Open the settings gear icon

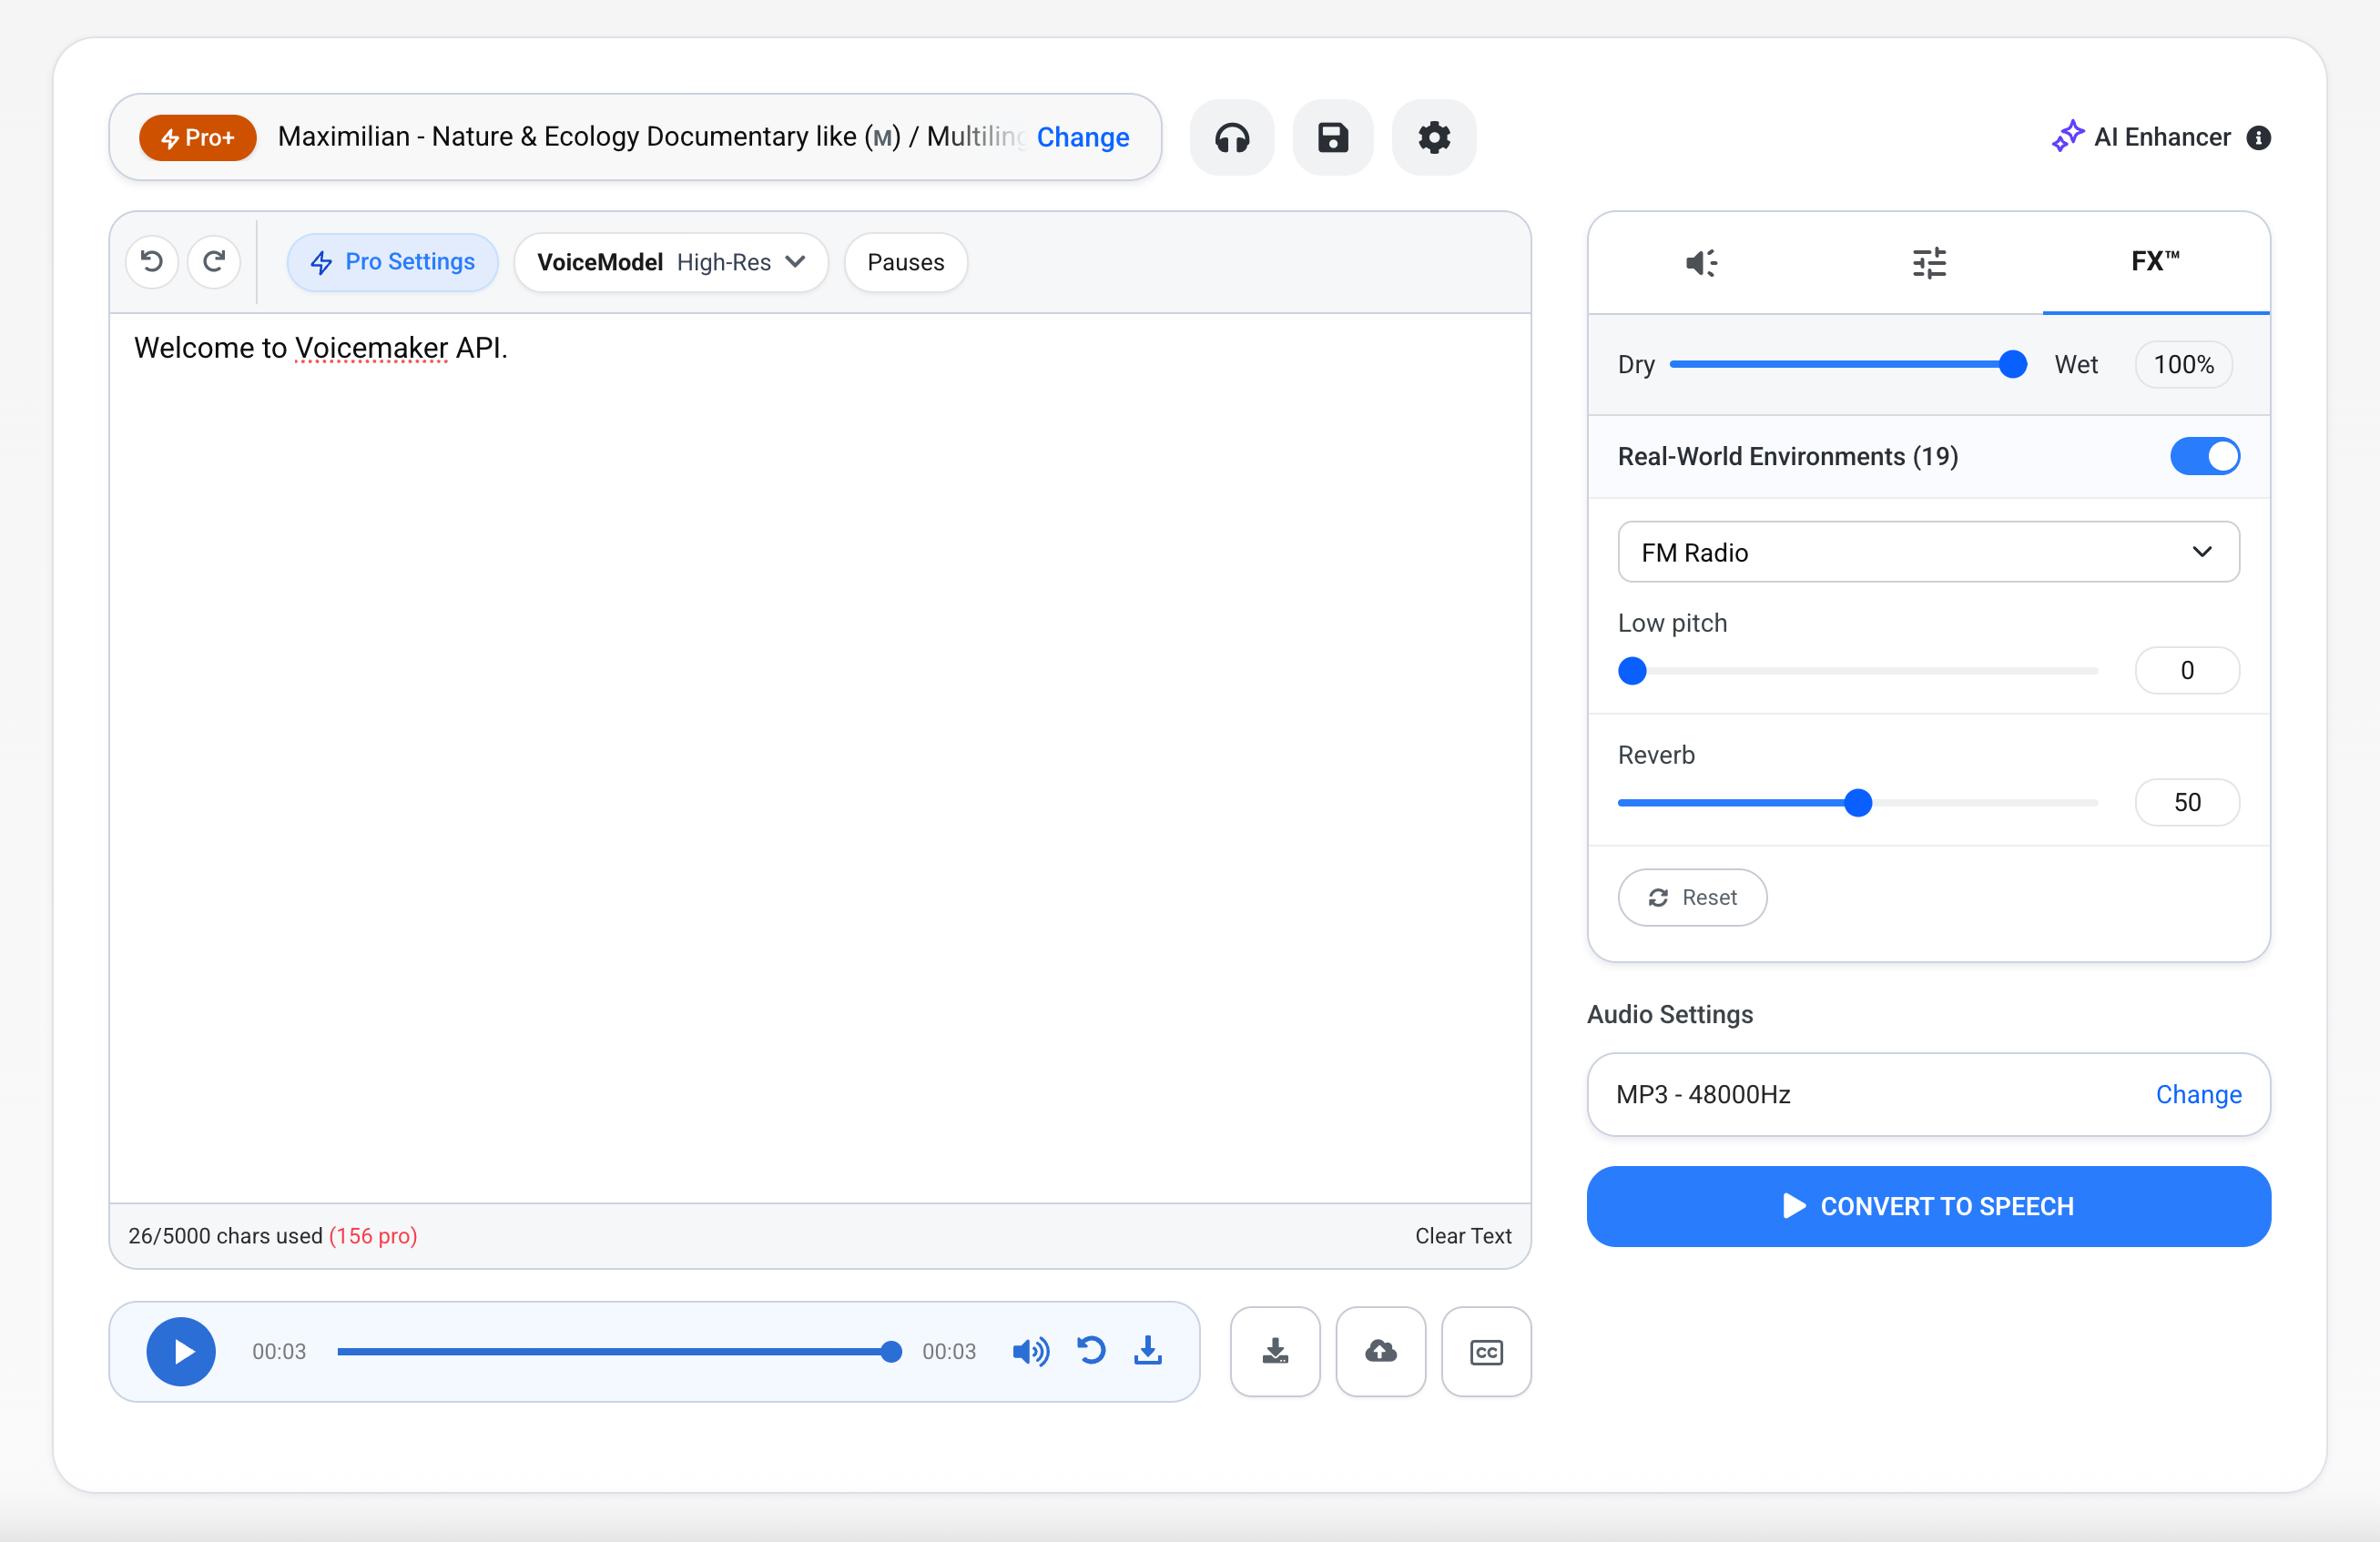(x=1434, y=137)
